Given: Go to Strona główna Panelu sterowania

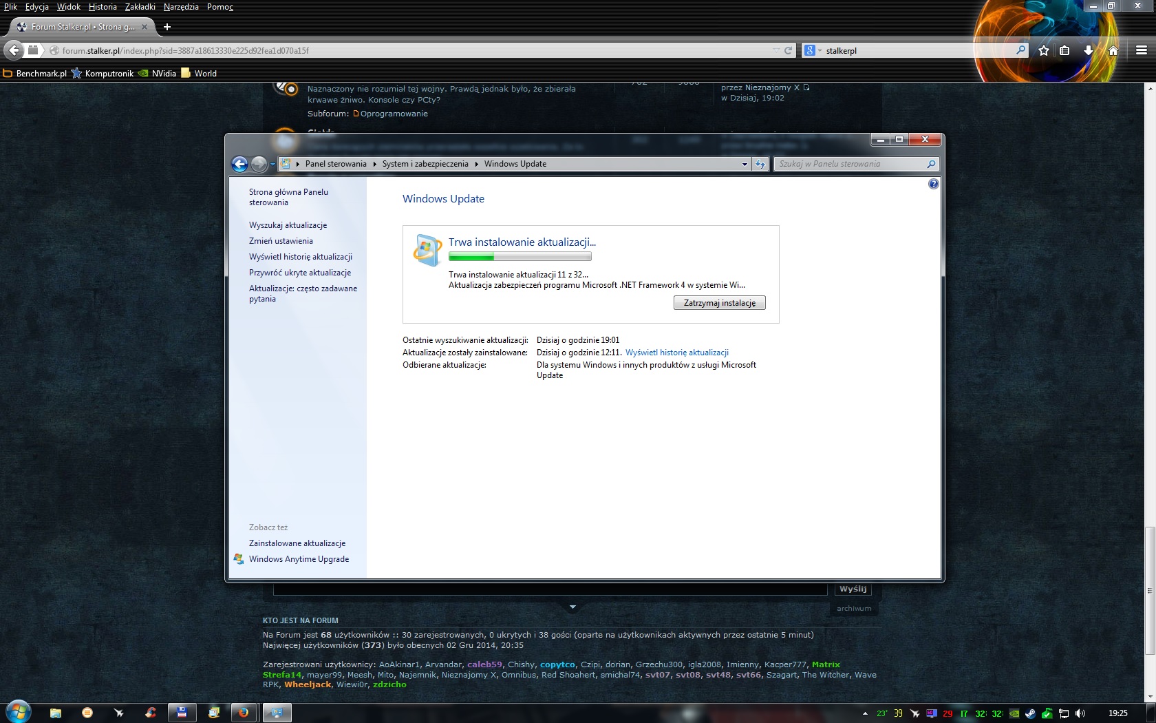Looking at the screenshot, I should [289, 197].
